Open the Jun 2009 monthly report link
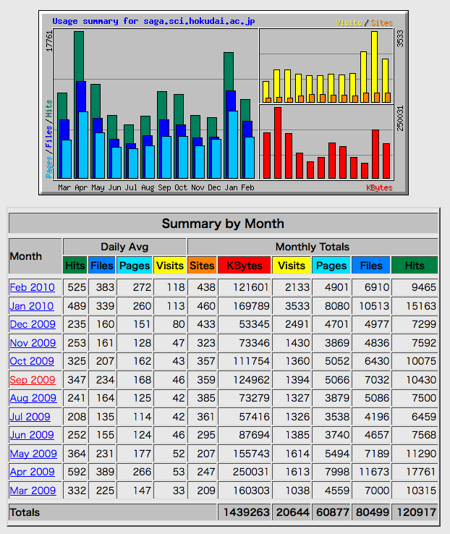The height and width of the screenshot is (534, 450). click(32, 435)
